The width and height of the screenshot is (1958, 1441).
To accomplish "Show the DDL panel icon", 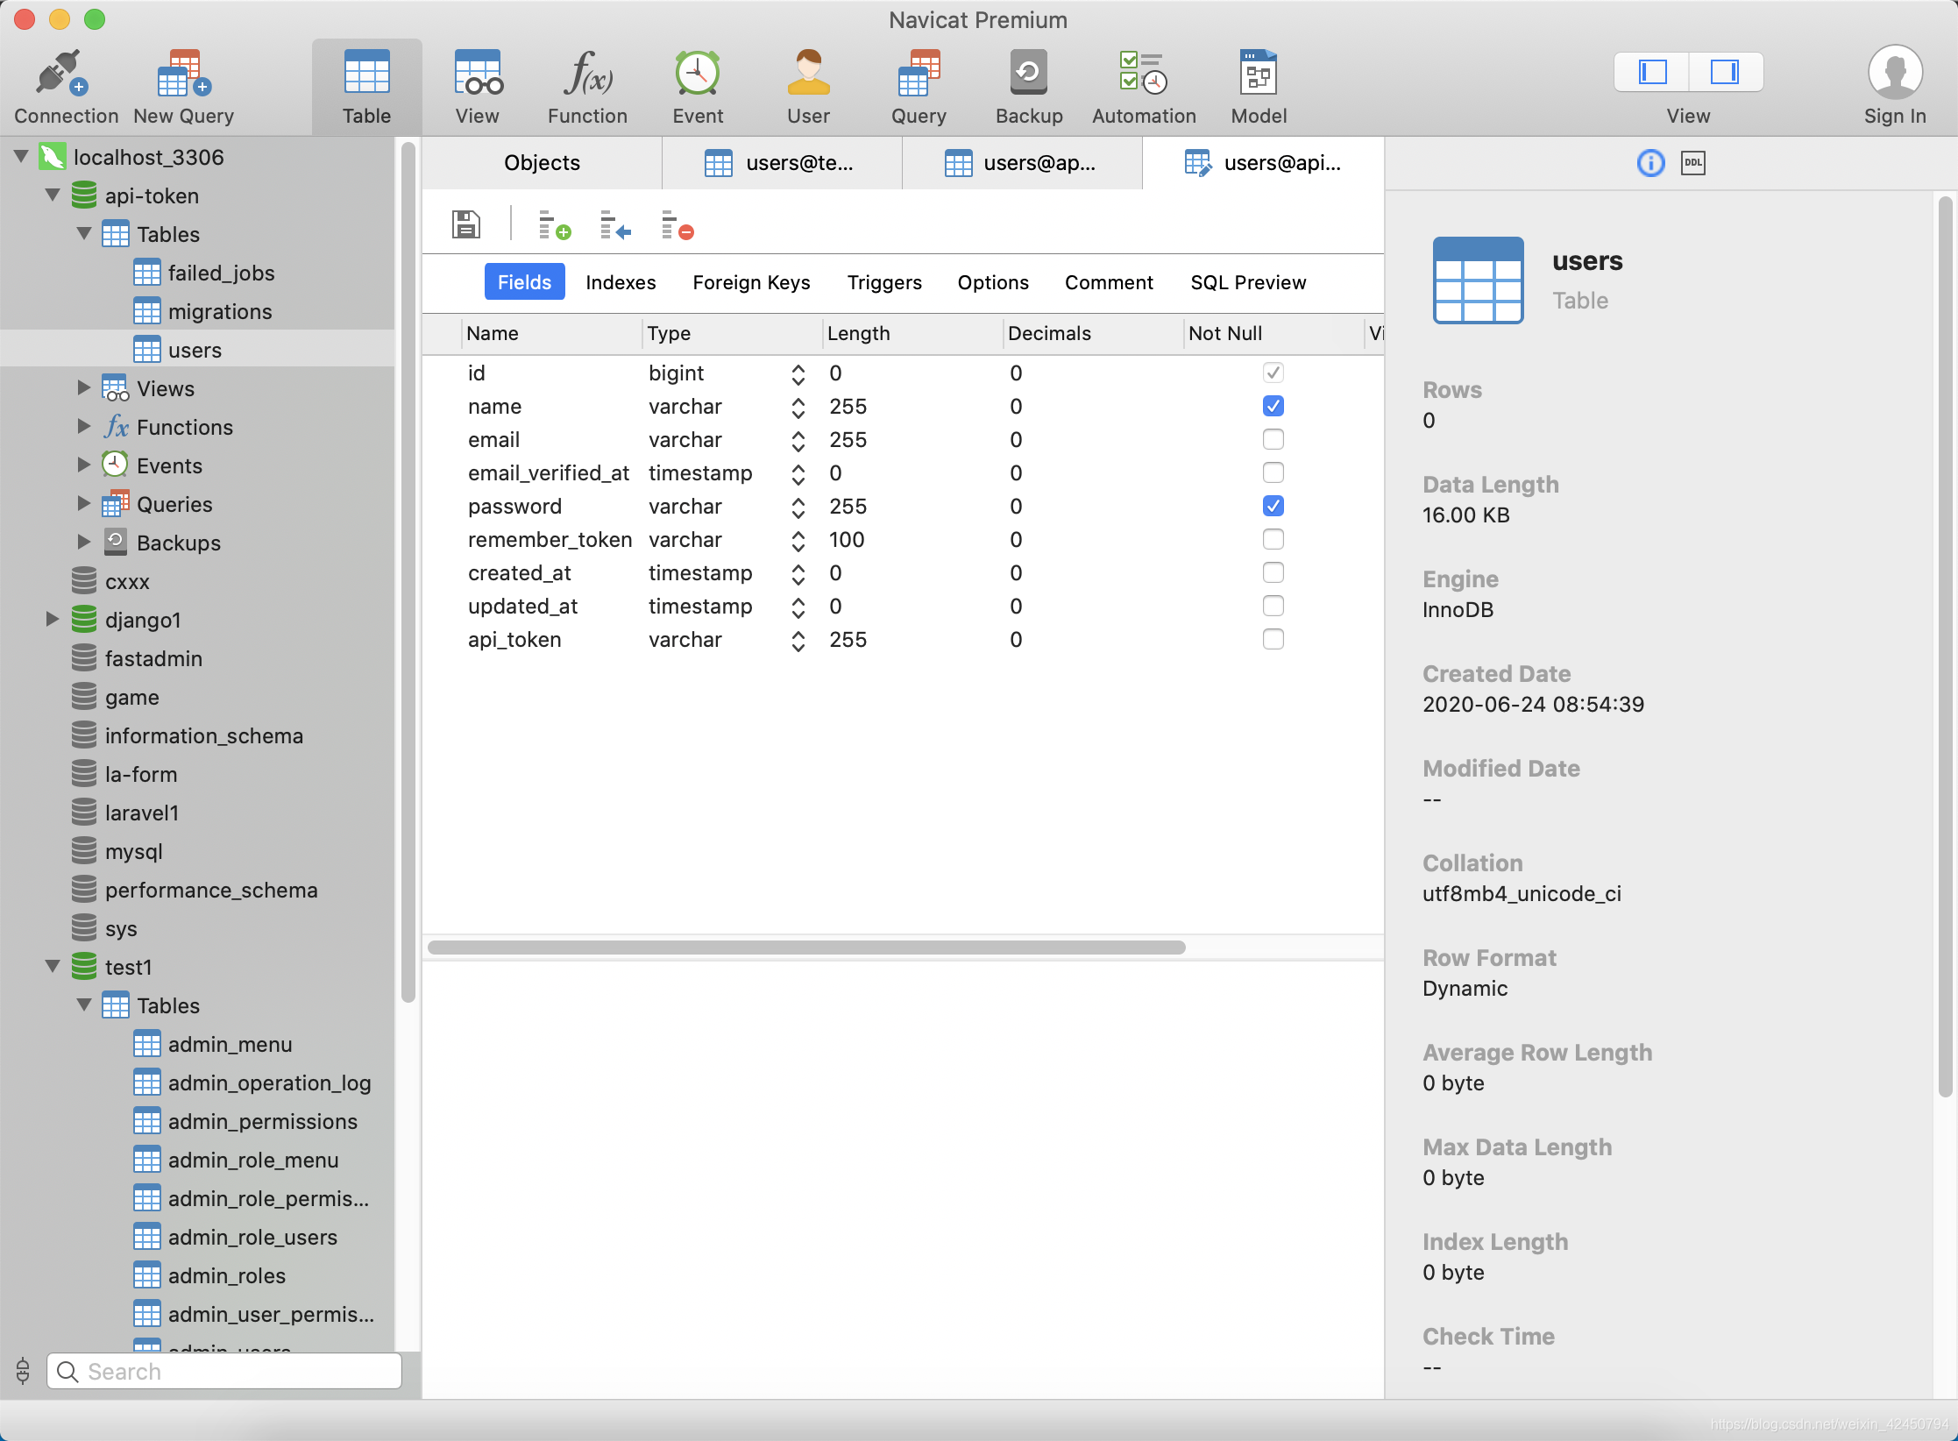I will tap(1692, 163).
